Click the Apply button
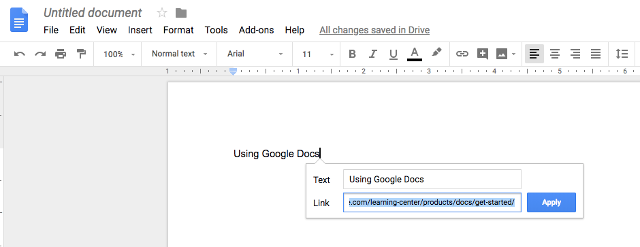Viewport: 640px width, 247px height. (x=551, y=203)
